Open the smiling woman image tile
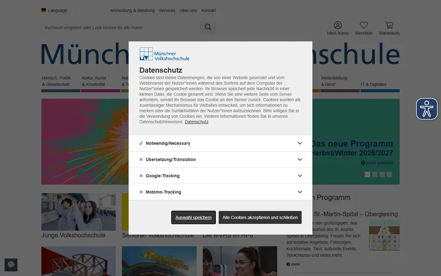This screenshot has width=441, height=276. tap(240, 261)
